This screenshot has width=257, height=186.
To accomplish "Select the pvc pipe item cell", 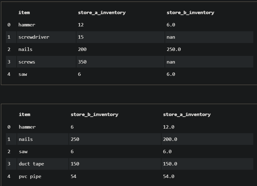I will coord(30,176).
